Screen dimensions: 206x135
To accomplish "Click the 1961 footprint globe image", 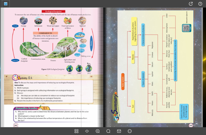I will 70,68.
